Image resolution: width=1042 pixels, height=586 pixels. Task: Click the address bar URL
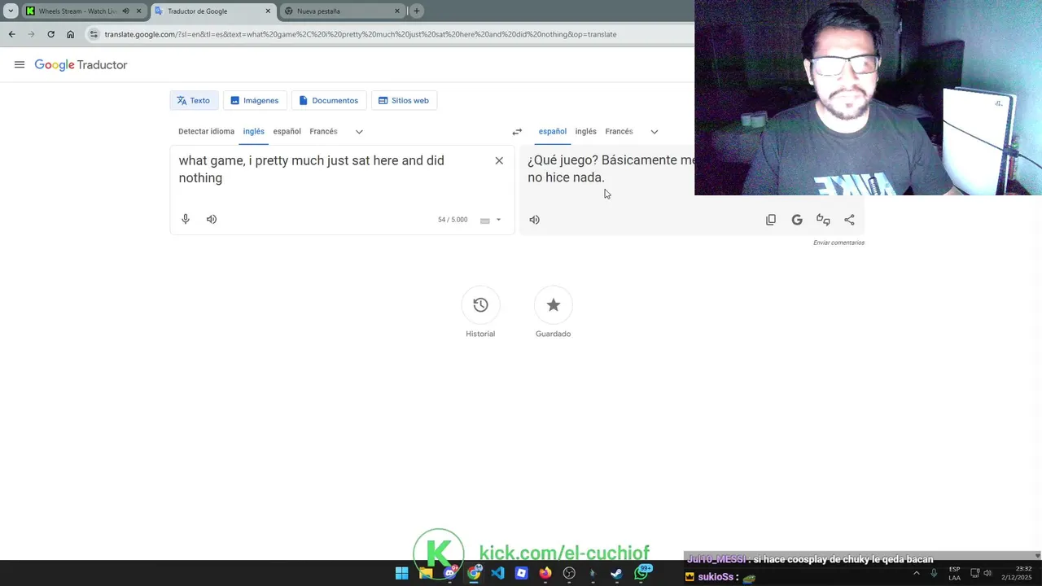(360, 34)
